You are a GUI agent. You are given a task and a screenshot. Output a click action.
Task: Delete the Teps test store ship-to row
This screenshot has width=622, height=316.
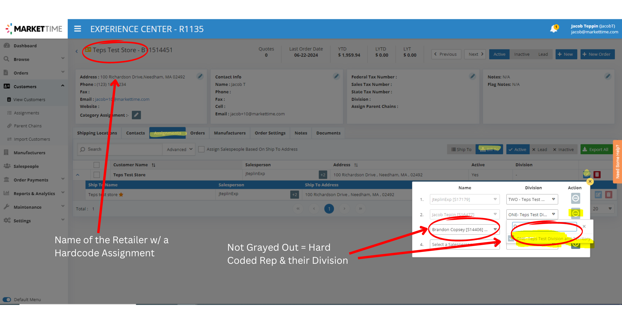coord(609,194)
